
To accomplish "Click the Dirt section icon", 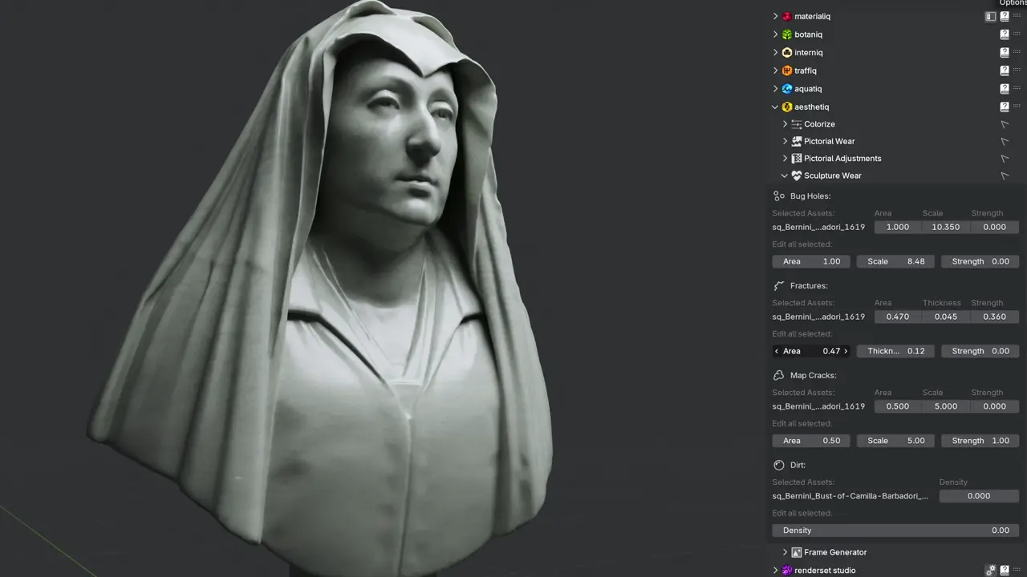I will point(778,466).
